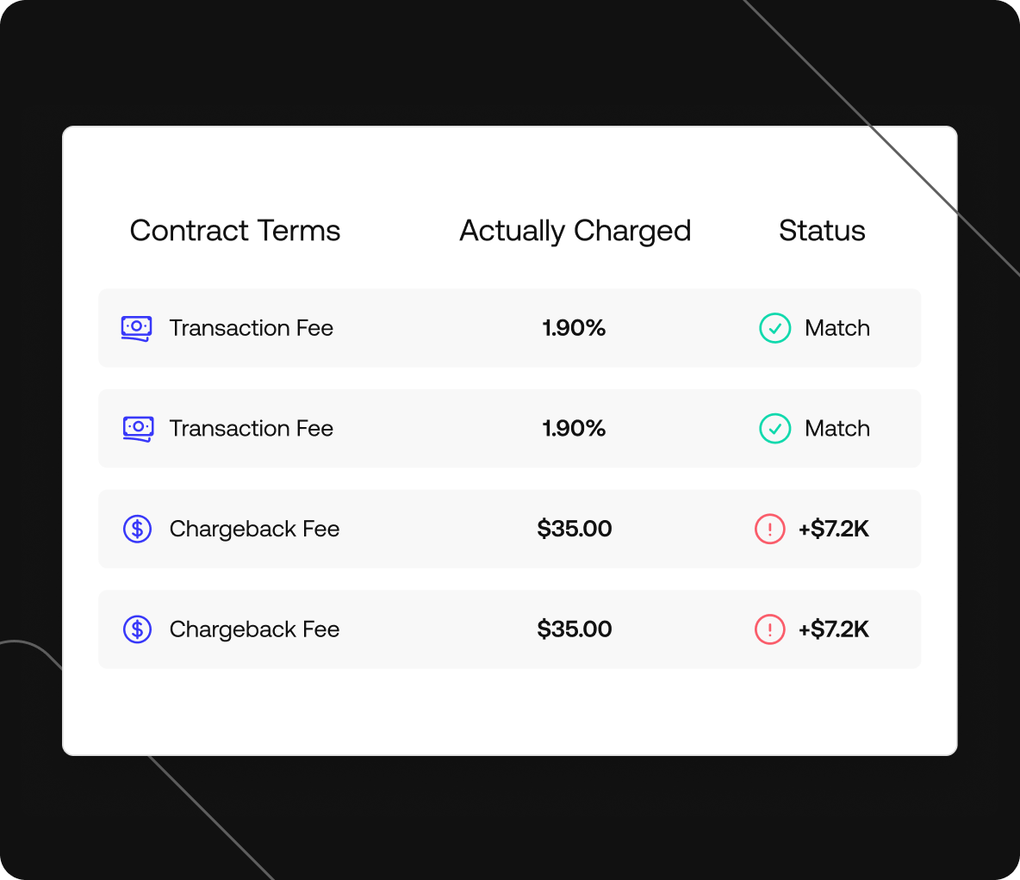The image size is (1020, 880).
Task: Click the first Chargeback Fee dollar icon
Action: pos(137,529)
